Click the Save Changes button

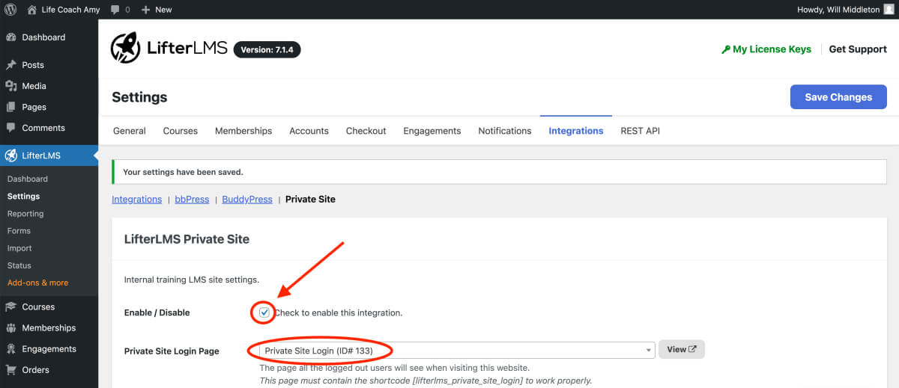[x=838, y=97]
